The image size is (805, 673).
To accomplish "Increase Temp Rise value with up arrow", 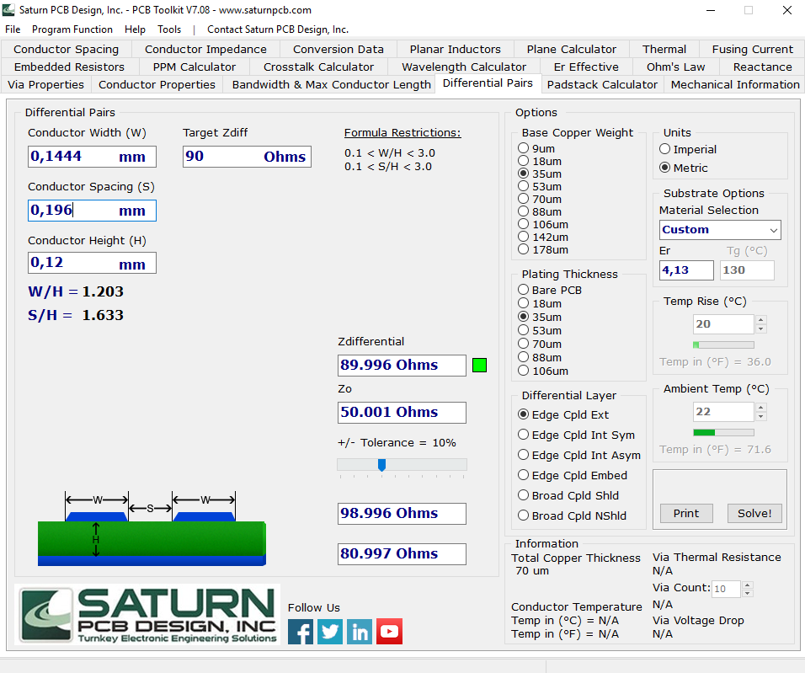I will [761, 319].
